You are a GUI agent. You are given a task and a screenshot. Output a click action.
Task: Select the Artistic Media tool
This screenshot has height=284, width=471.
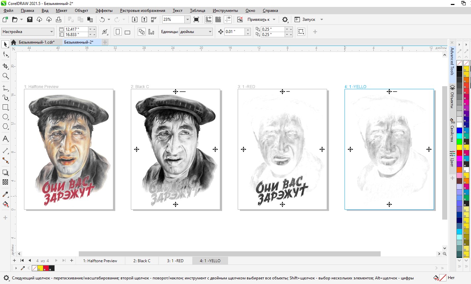[5, 98]
